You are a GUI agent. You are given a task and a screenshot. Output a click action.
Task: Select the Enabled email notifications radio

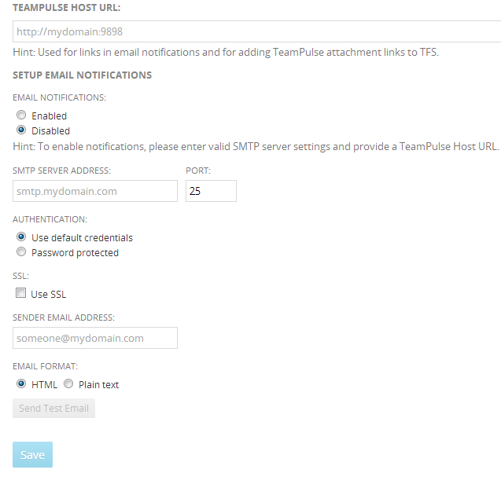(21, 115)
